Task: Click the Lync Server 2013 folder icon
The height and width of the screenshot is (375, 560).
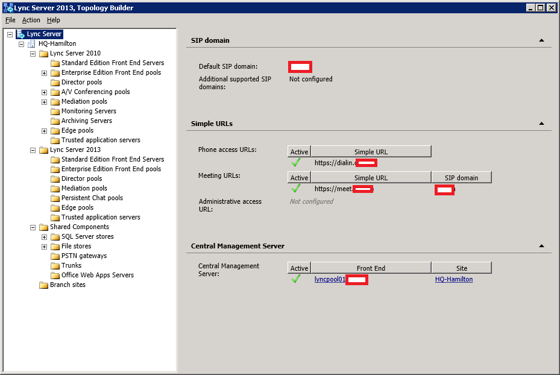Action: (43, 150)
